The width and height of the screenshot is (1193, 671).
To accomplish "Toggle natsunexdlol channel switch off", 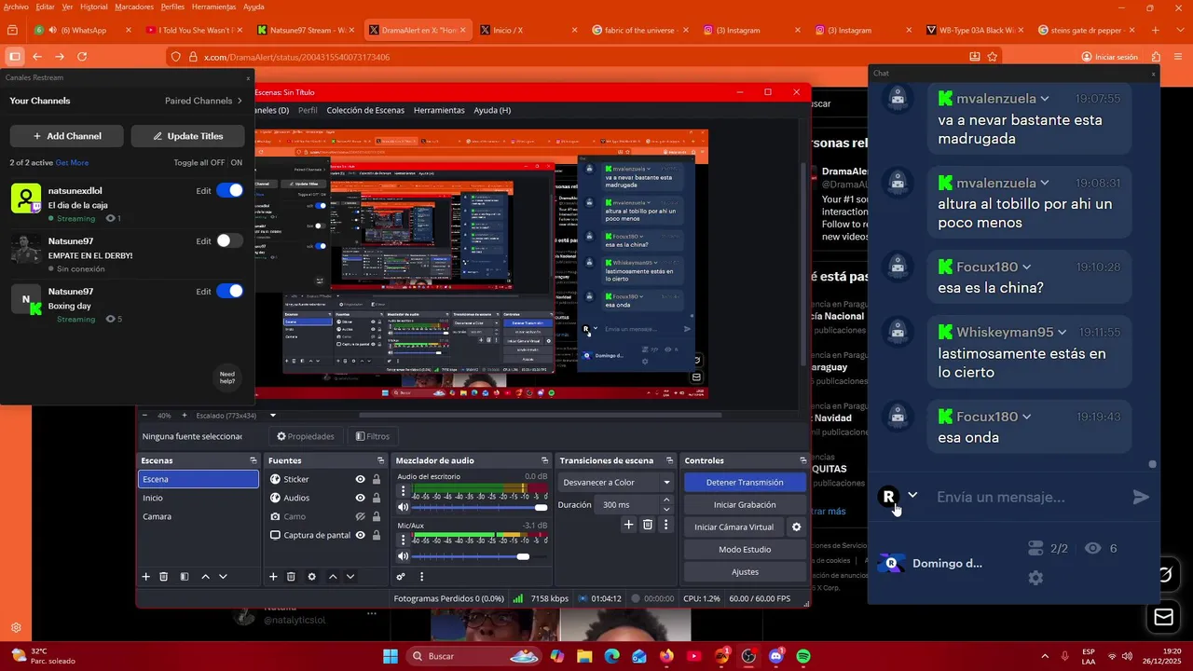I will [x=229, y=190].
